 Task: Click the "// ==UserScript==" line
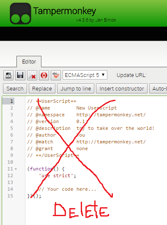pyautogui.click(x=52, y=101)
